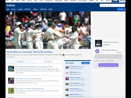Expand the Injuries dropdown
Viewport: 131px width, 98px height.
tap(14, 9)
